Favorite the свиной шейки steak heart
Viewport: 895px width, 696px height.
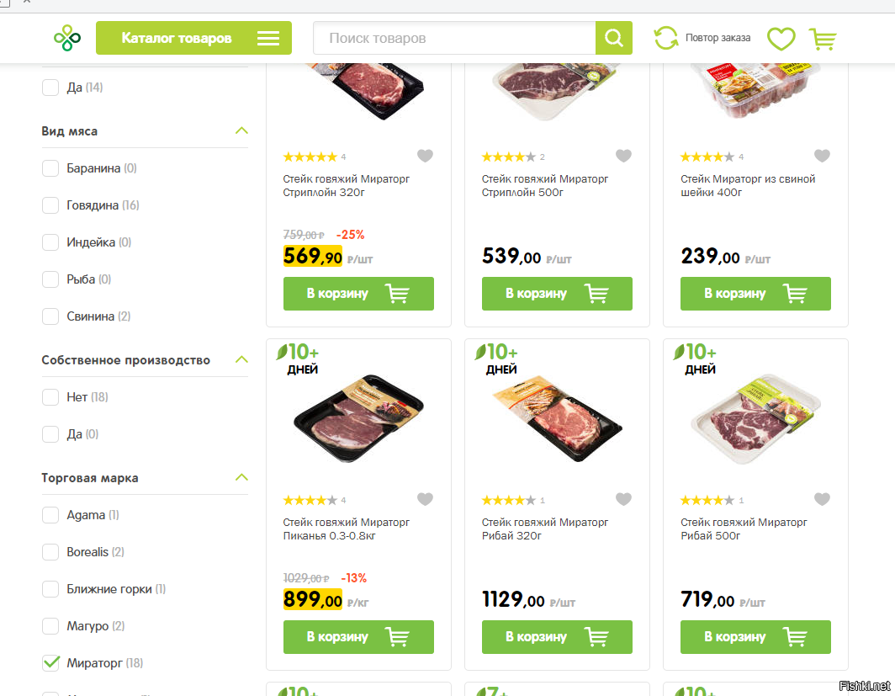point(822,156)
